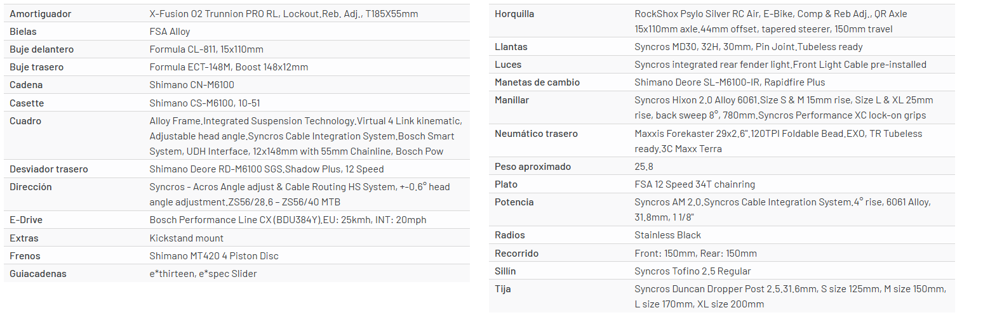Screen dimensions: 983x322
Task: Click the Buje delantero label
Action: pyautogui.click(x=42, y=49)
